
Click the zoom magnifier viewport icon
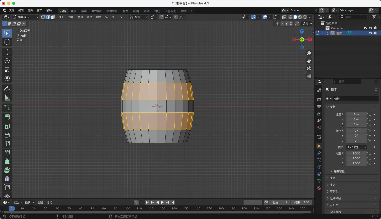pyautogui.click(x=309, y=53)
